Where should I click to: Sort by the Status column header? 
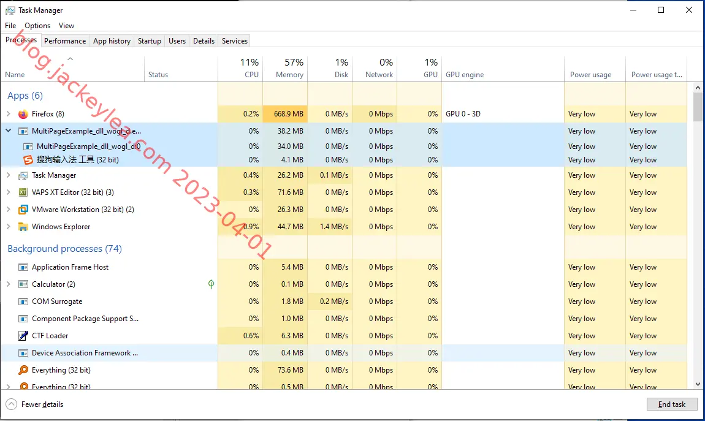click(181, 69)
